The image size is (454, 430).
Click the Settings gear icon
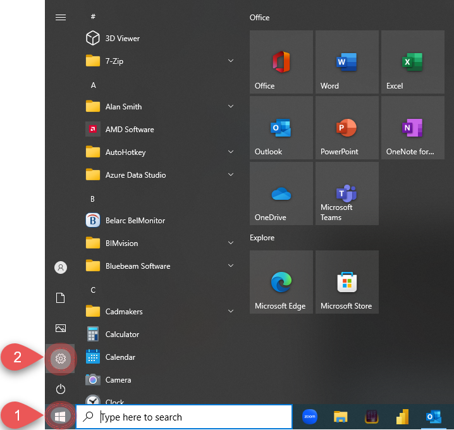[61, 359]
